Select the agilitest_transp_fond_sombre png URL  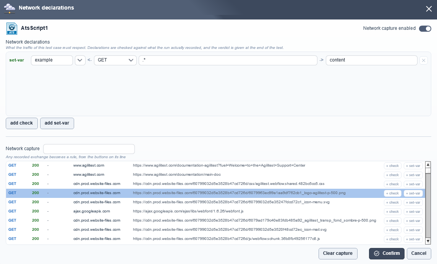pos(254,221)
